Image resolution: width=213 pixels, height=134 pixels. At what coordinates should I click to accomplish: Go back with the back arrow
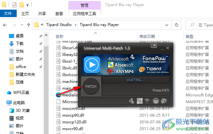click(5, 25)
